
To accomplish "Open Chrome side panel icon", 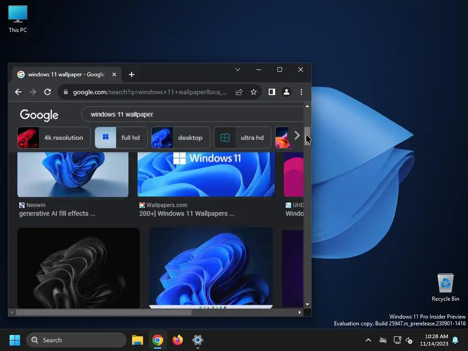I will coord(271,92).
